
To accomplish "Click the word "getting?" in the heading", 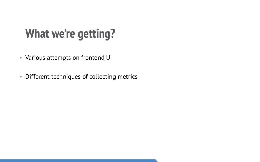I will 96,34.
